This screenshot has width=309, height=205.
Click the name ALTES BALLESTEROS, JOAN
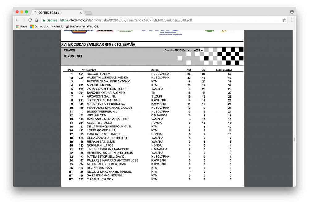click(x=106, y=164)
